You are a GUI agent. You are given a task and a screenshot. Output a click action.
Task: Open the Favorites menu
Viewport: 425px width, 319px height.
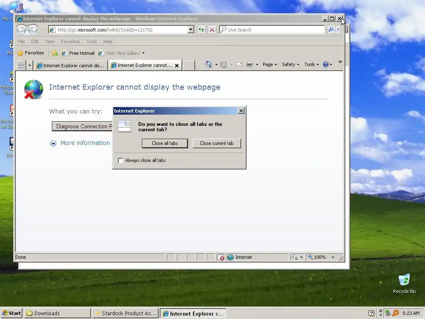tap(70, 42)
